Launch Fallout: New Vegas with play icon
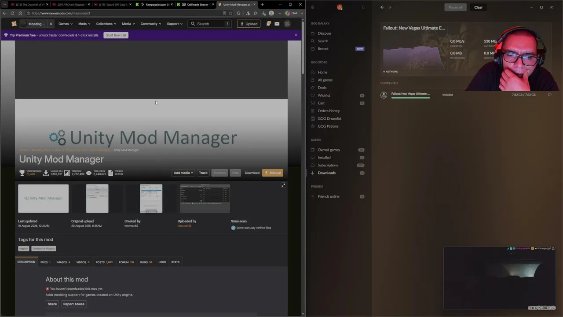This screenshot has width=563, height=317. click(549, 95)
